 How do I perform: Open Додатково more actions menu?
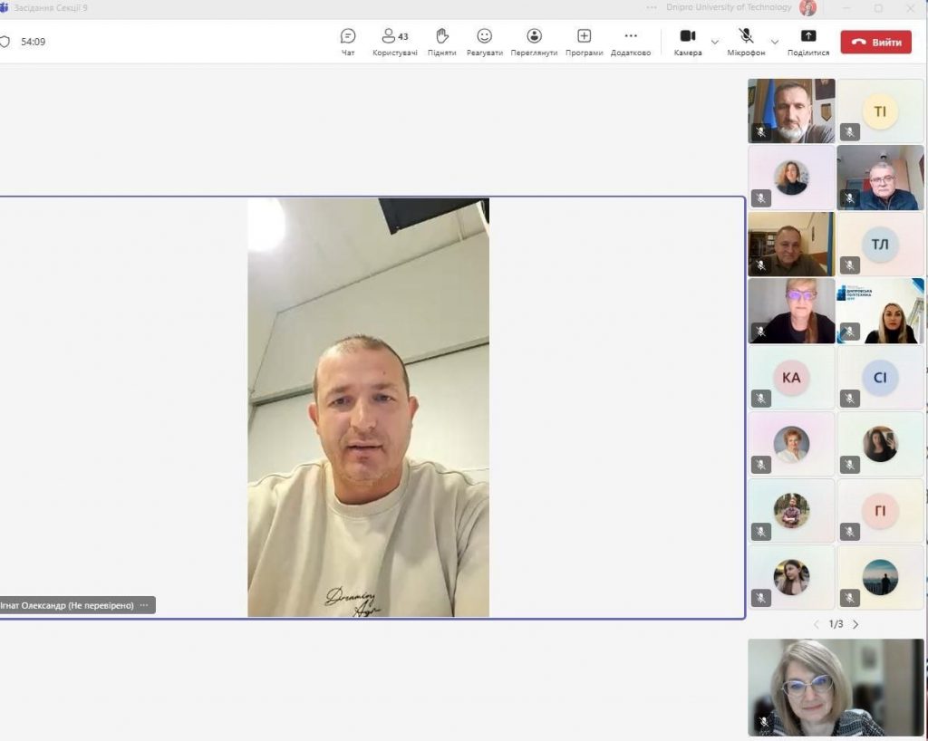click(631, 42)
